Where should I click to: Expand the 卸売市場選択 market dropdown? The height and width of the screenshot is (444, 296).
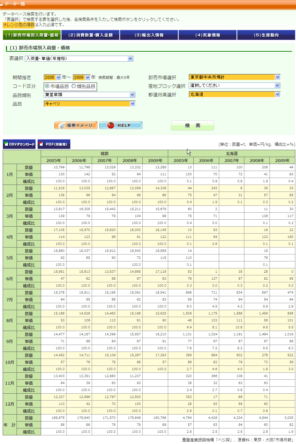(235, 77)
